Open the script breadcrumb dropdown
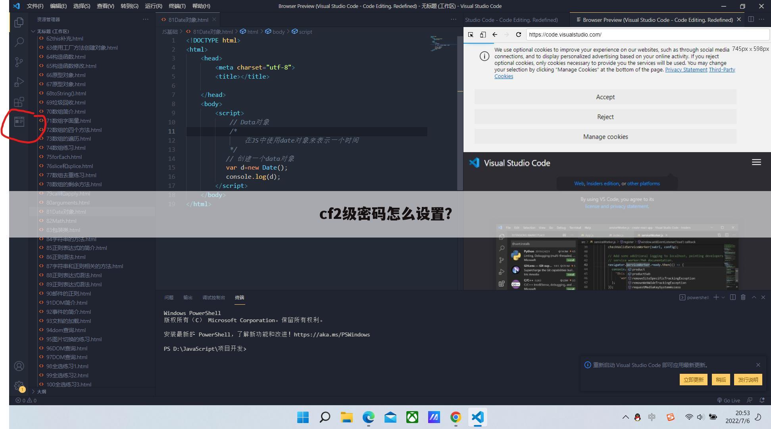The height and width of the screenshot is (429, 771). (x=302, y=32)
